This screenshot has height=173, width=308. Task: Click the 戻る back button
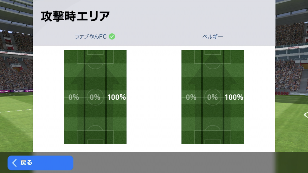(x=40, y=163)
